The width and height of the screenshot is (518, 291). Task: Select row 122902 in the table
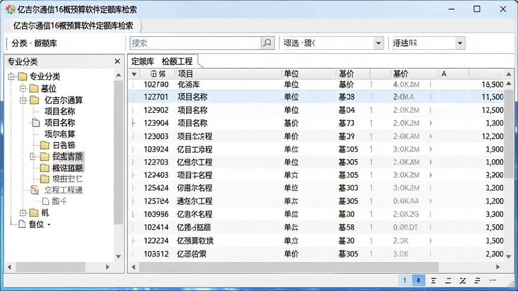tap(317, 110)
